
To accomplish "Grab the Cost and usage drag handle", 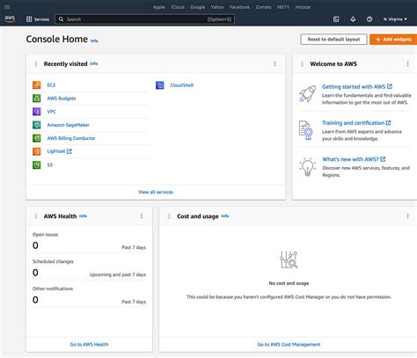I will [169, 216].
